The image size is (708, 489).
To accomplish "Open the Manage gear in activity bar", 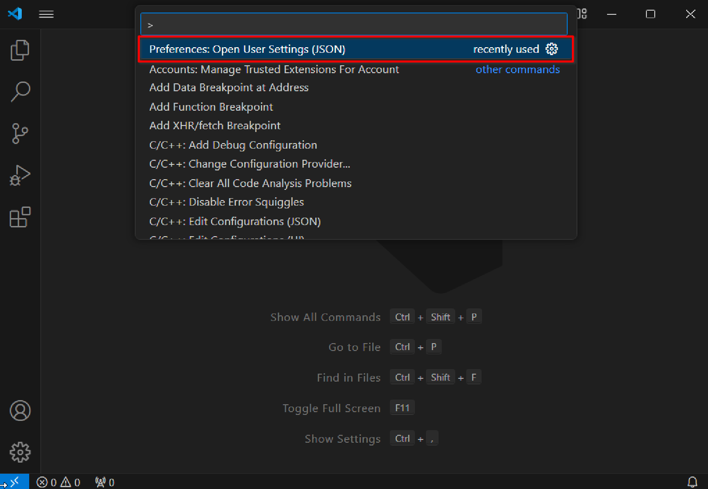I will [x=20, y=452].
